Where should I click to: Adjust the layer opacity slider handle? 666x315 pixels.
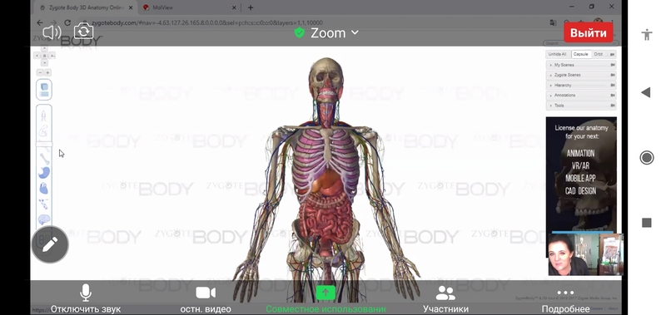(44, 145)
